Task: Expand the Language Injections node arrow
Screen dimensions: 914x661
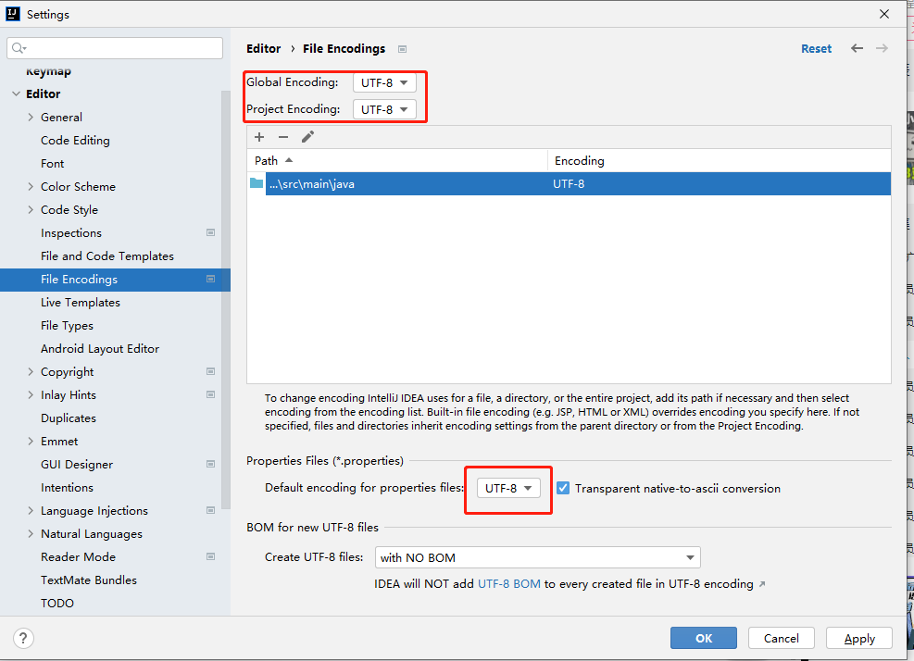Action: [31, 511]
